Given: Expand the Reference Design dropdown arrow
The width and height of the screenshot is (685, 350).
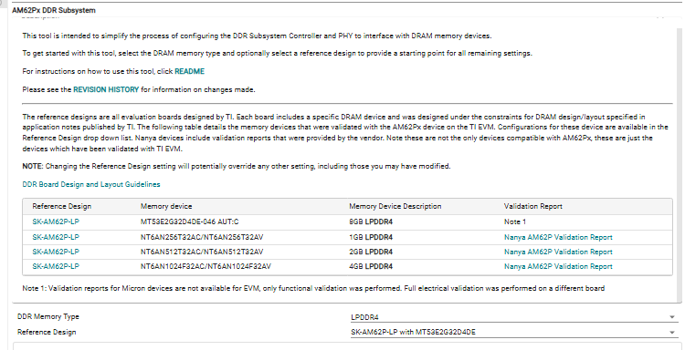Looking at the screenshot, I should (672, 333).
